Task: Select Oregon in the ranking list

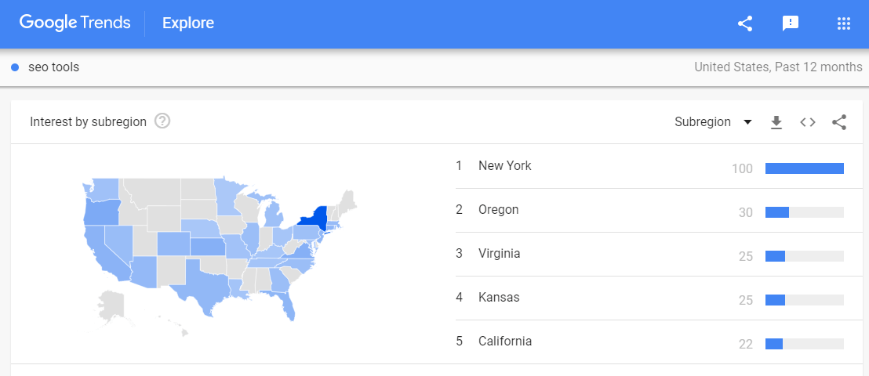Action: point(649,211)
